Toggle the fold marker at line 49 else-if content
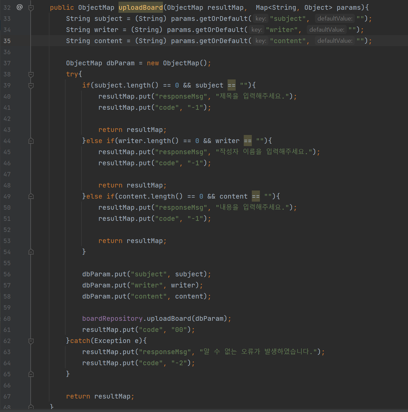This screenshot has width=408, height=412. pyautogui.click(x=31, y=196)
